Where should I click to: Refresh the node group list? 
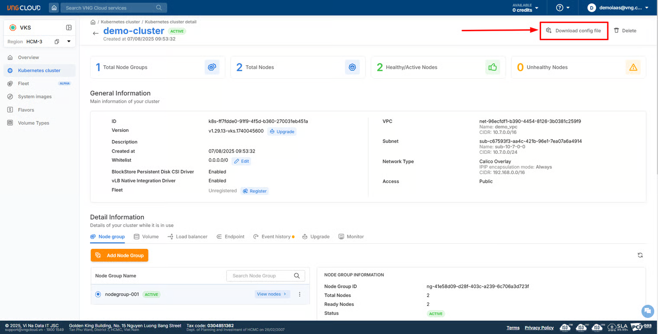[640, 255]
